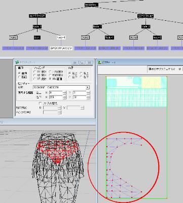This screenshot has height=203, width=183.
Task: Select the type-1 Group tree node
Action: pos(37,16)
